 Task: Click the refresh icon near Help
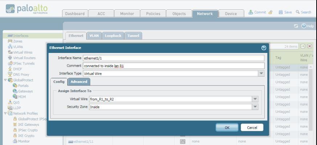[x=296, y=26]
